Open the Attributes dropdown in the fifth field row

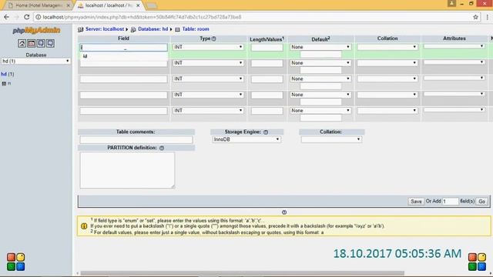454,110
